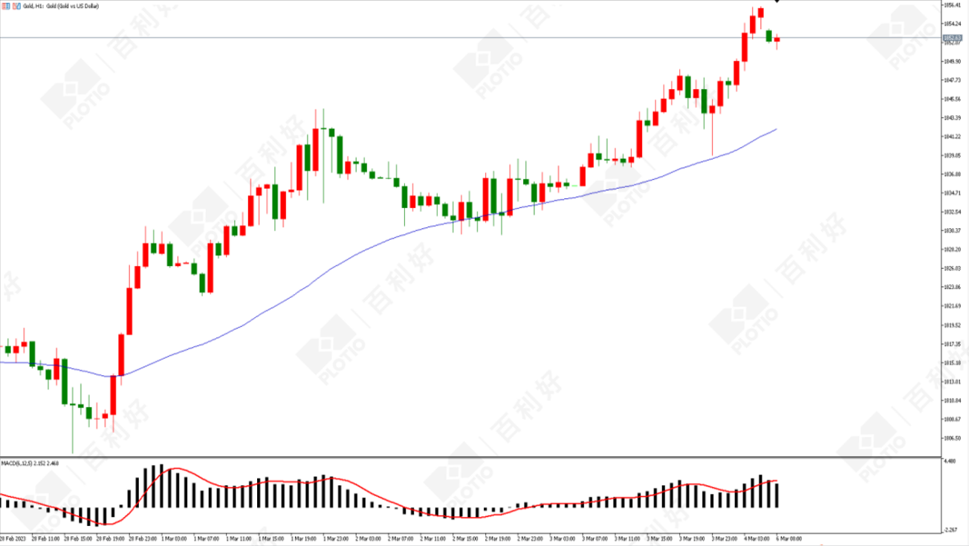Click the 6 Mar 08:00 time label
Image resolution: width=969 pixels, height=546 pixels.
788,538
